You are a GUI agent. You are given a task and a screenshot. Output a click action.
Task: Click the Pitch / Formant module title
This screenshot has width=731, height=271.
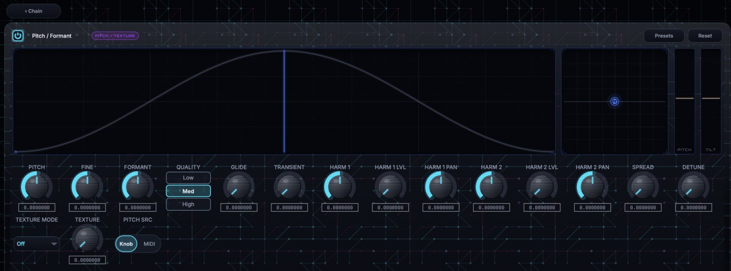pos(52,36)
